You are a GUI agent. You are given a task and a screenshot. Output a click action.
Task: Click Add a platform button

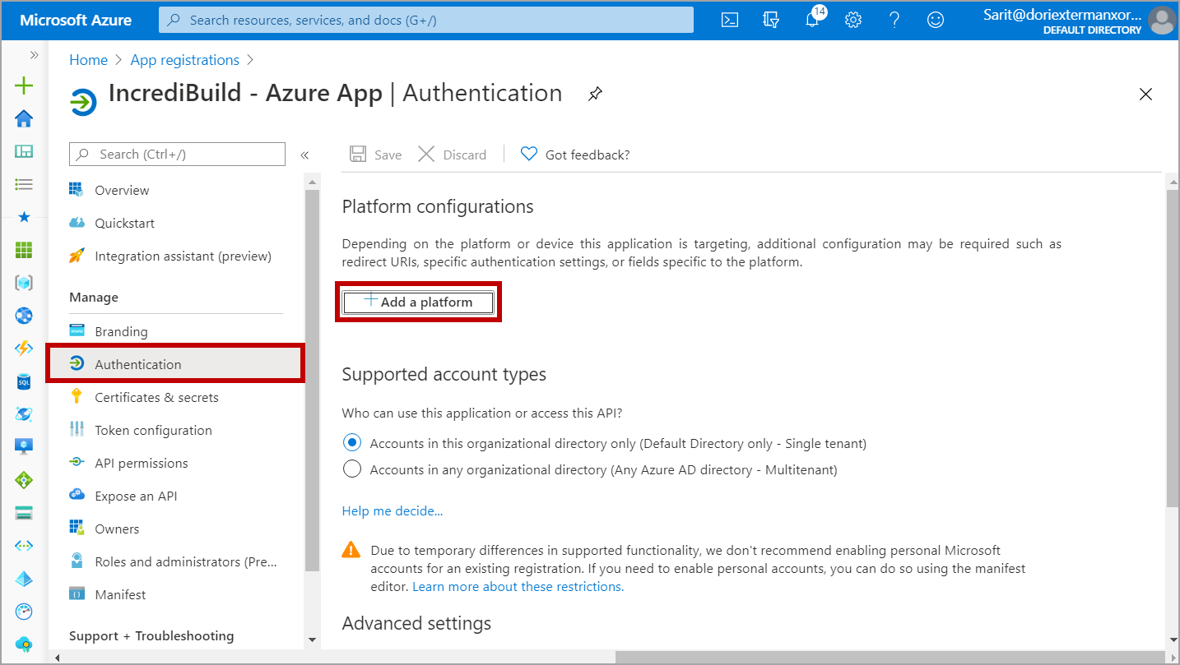pyautogui.click(x=418, y=302)
